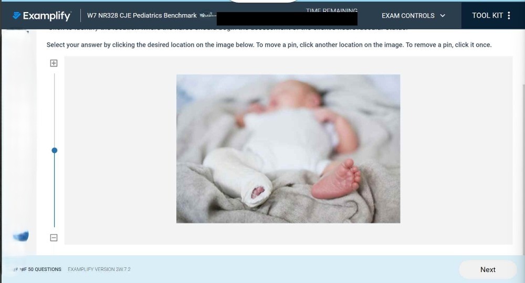Click the small icon after exam title
525x283 pixels.
pyautogui.click(x=207, y=15)
